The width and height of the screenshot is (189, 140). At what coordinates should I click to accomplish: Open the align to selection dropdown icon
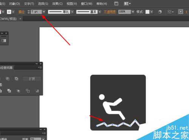tap(170, 12)
